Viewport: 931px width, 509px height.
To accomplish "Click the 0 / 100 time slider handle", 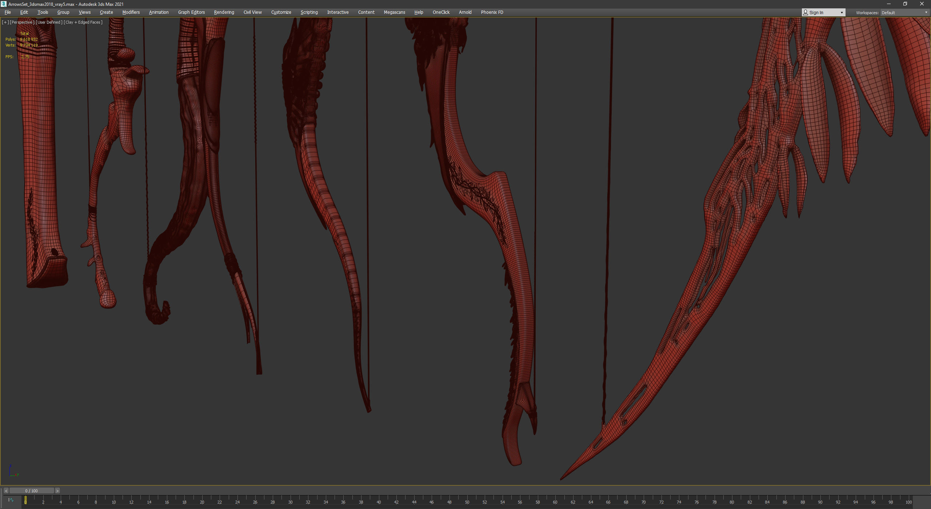I will 32,491.
